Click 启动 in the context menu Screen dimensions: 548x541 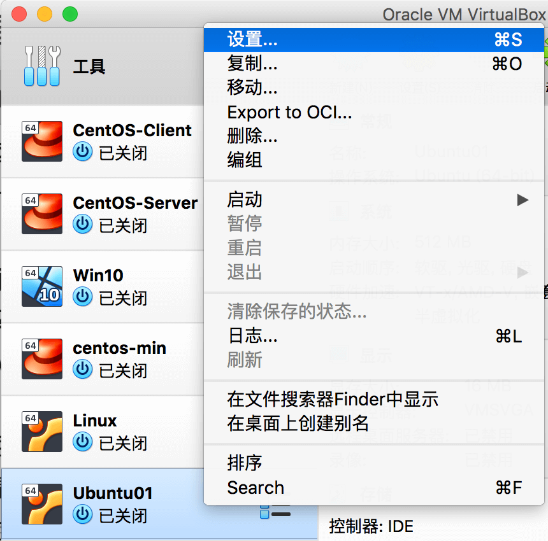pos(374,200)
